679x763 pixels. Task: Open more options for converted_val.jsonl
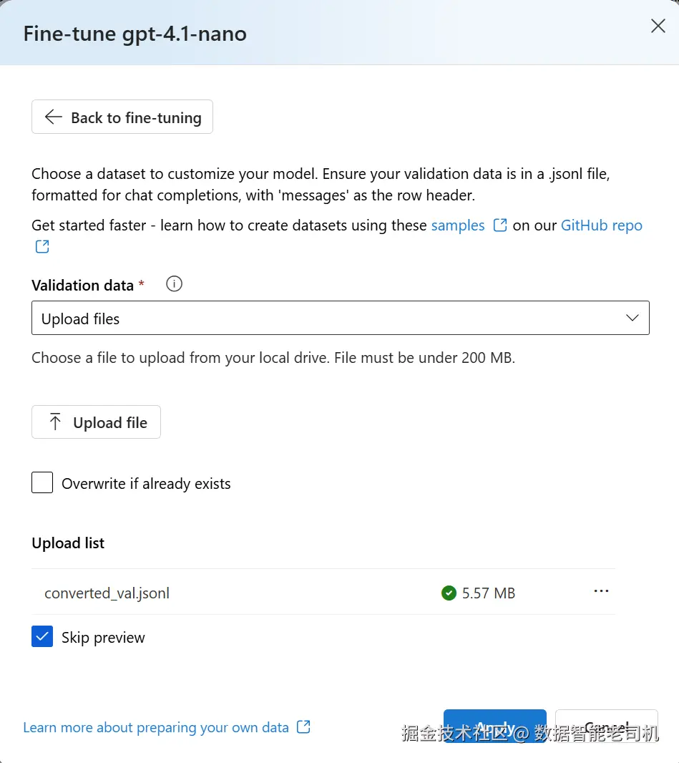point(601,591)
